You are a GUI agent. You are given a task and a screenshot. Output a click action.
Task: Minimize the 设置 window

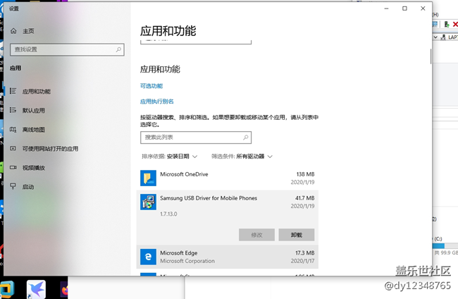pyautogui.click(x=386, y=8)
